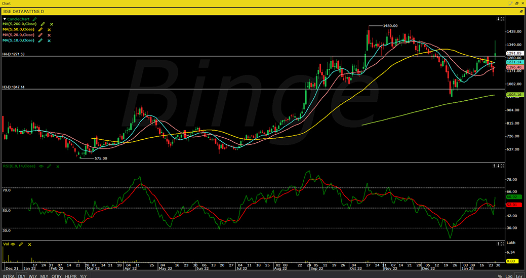Click the MA(S,10.0,Close) legend label

19,40
